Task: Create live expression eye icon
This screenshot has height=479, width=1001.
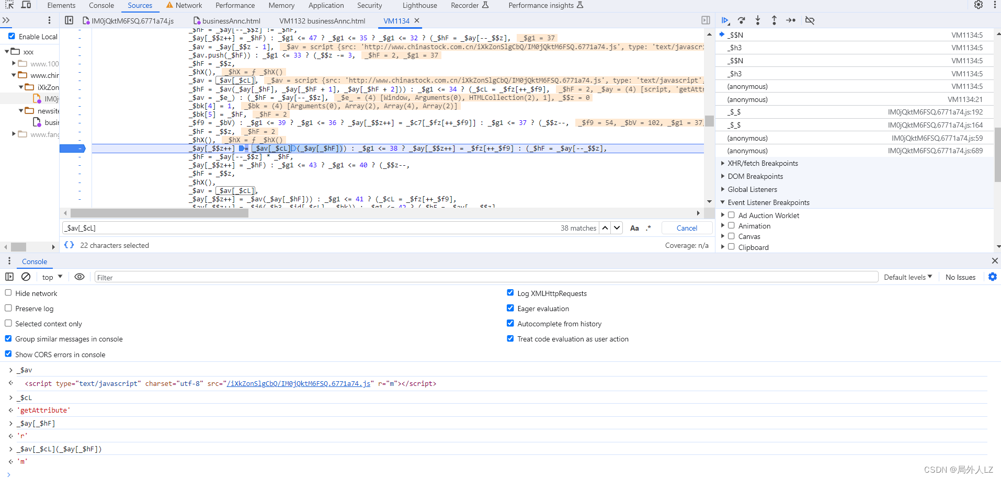Action: [x=79, y=277]
